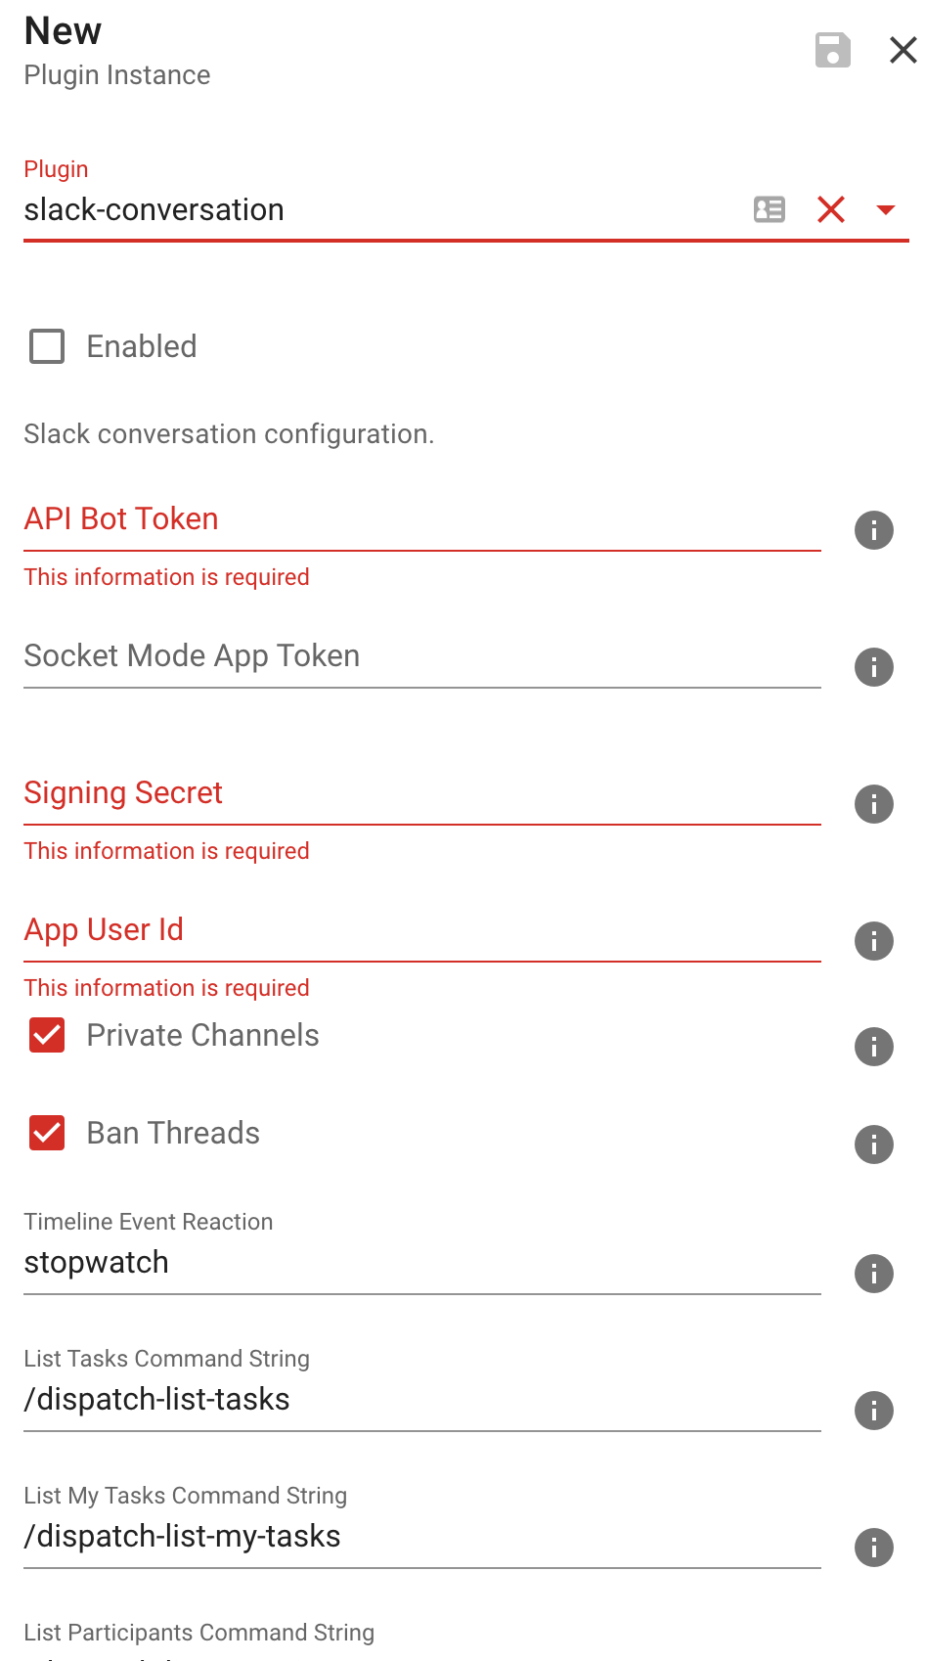Close the New Plugin Instance panel
Image resolution: width=925 pixels, height=1661 pixels.
[902, 50]
